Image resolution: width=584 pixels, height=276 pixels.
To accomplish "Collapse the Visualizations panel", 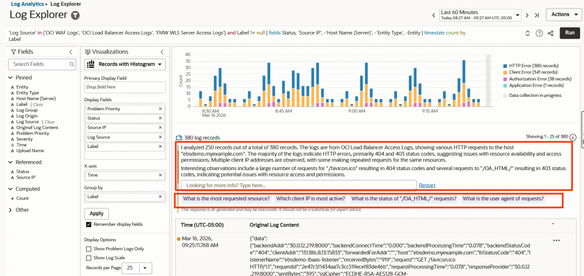I will pyautogui.click(x=162, y=52).
